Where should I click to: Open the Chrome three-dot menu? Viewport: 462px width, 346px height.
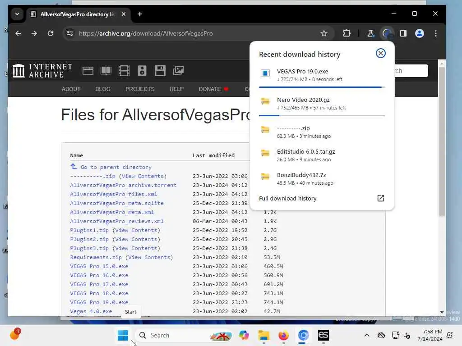pyautogui.click(x=436, y=33)
